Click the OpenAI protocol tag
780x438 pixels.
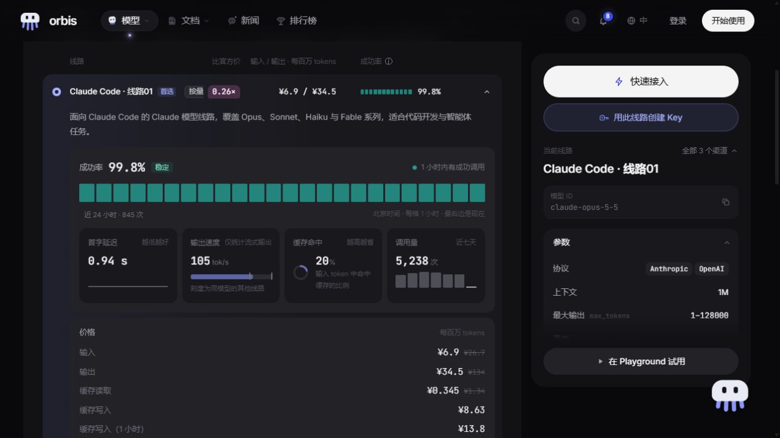pos(712,269)
